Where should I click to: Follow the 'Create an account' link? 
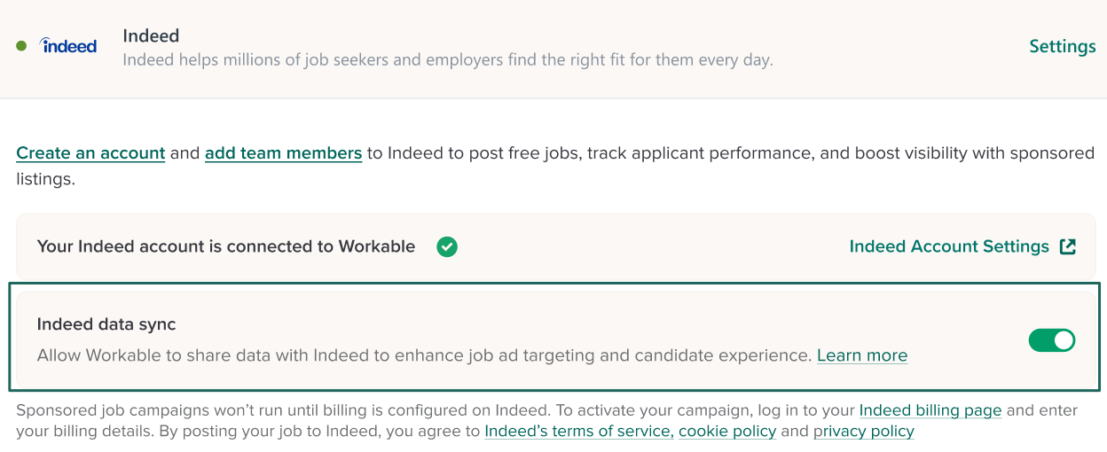pyautogui.click(x=90, y=153)
